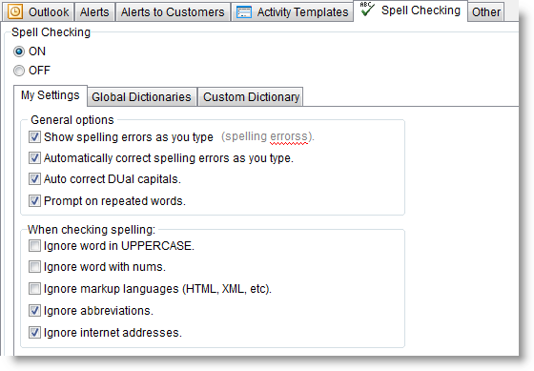Click the Spell Checking ABC checkmark icon
Viewport: 534px width, 371px height.
(367, 10)
